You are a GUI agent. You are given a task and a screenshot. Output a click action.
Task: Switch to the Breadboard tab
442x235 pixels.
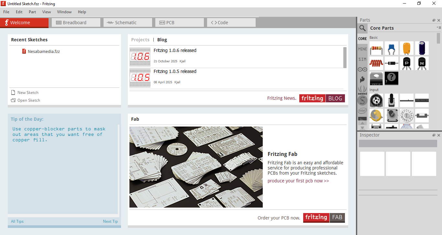pyautogui.click(x=76, y=23)
